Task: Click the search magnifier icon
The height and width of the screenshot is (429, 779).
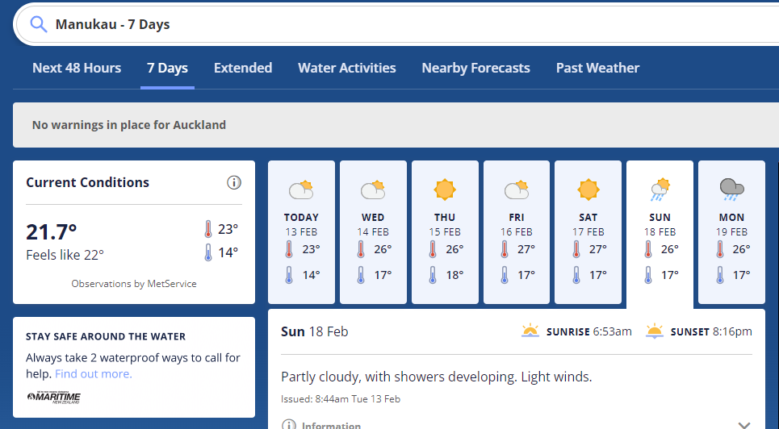Action: (38, 24)
